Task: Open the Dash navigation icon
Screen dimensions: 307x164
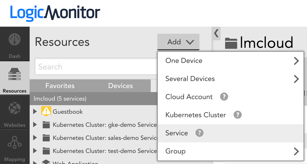Action: point(15,40)
